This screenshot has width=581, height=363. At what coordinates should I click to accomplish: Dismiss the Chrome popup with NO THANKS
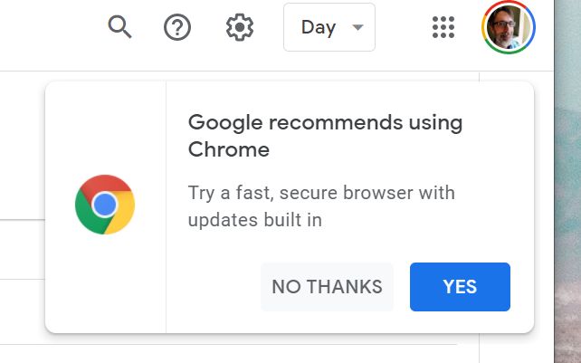click(x=327, y=287)
